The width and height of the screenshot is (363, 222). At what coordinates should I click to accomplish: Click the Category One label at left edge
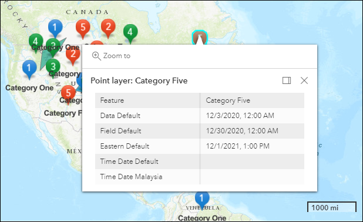[x=29, y=88]
